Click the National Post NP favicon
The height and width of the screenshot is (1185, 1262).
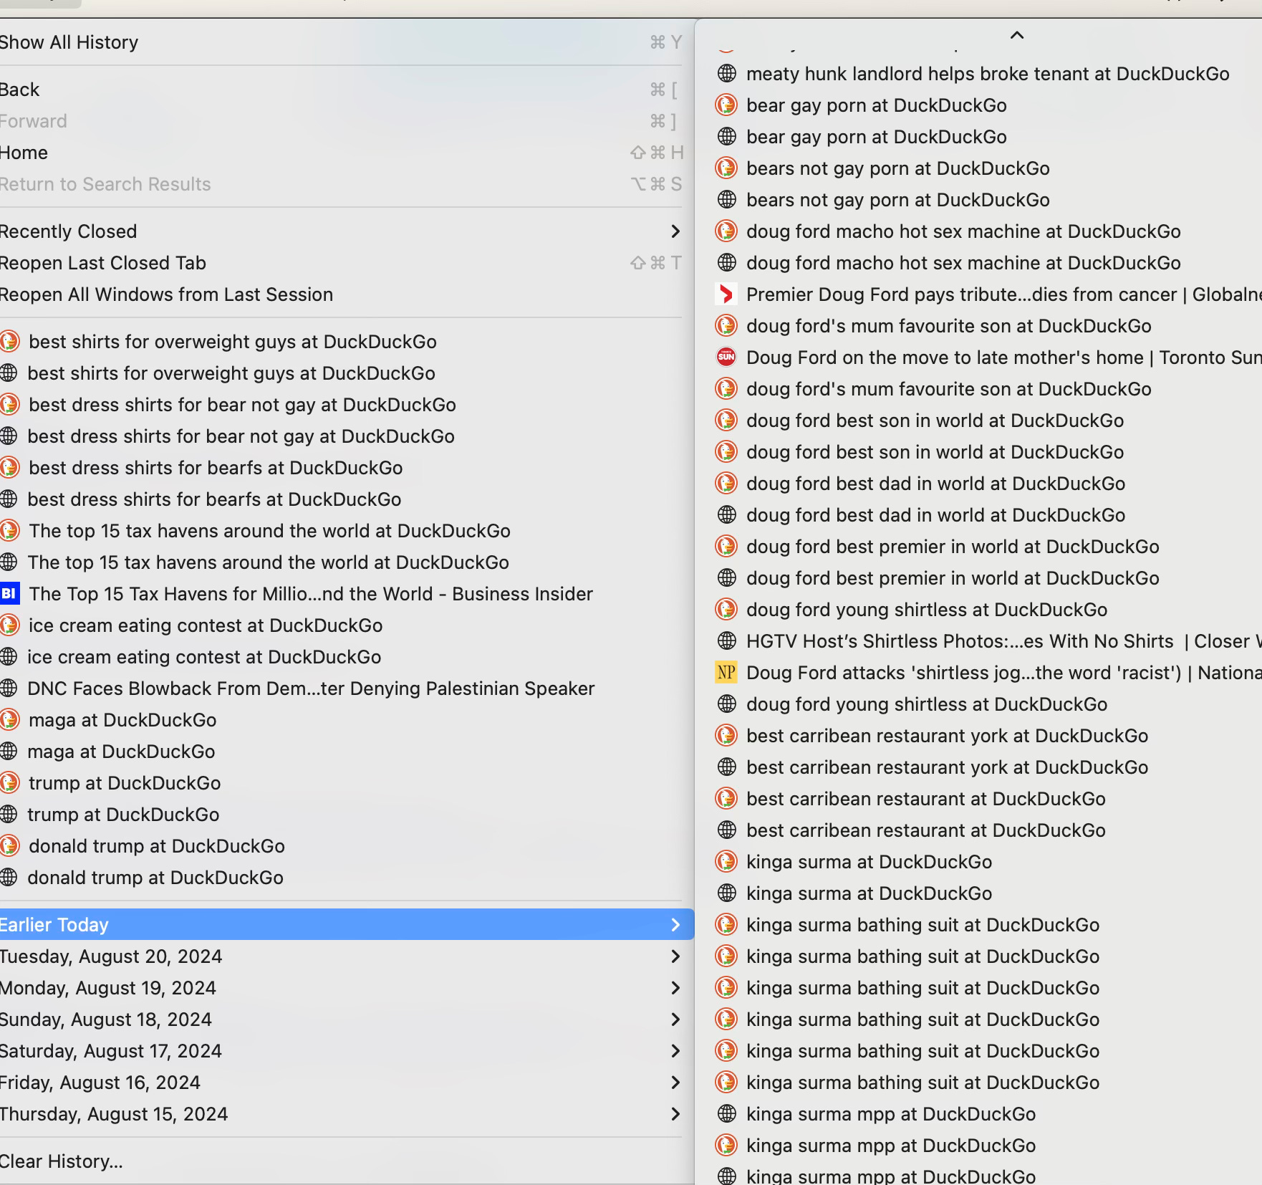726,673
